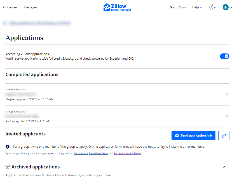
Task: Click the help tooltip next to Accepting Zillow applications
Action: coord(51,54)
